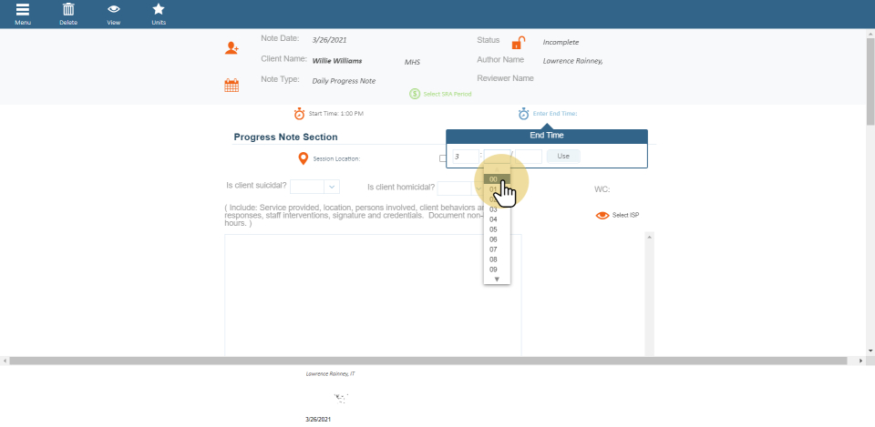Image resolution: width=875 pixels, height=427 pixels.
Task: Click the Delete trash icon
Action: [68, 10]
